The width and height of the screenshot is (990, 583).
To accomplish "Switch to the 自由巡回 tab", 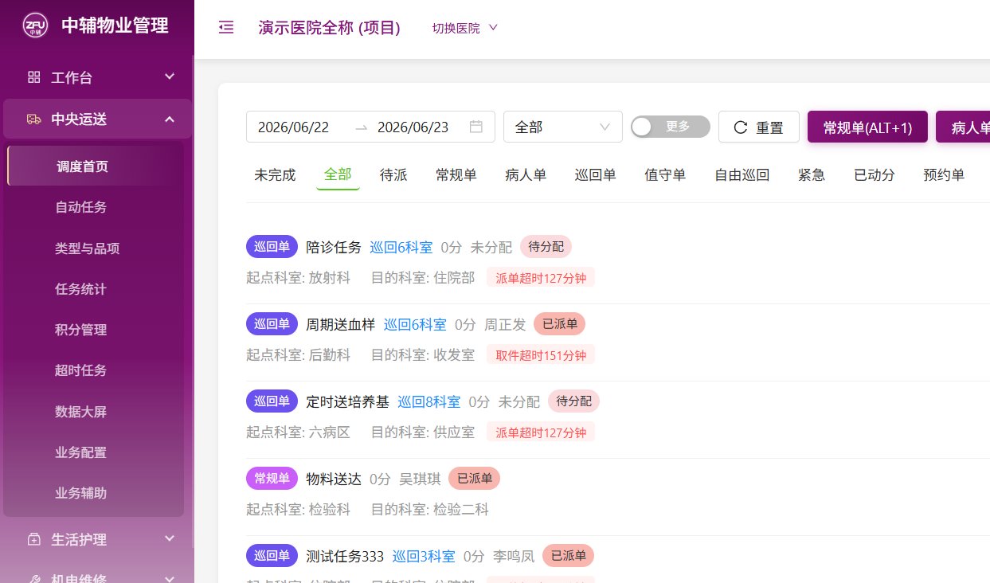I will 742,174.
